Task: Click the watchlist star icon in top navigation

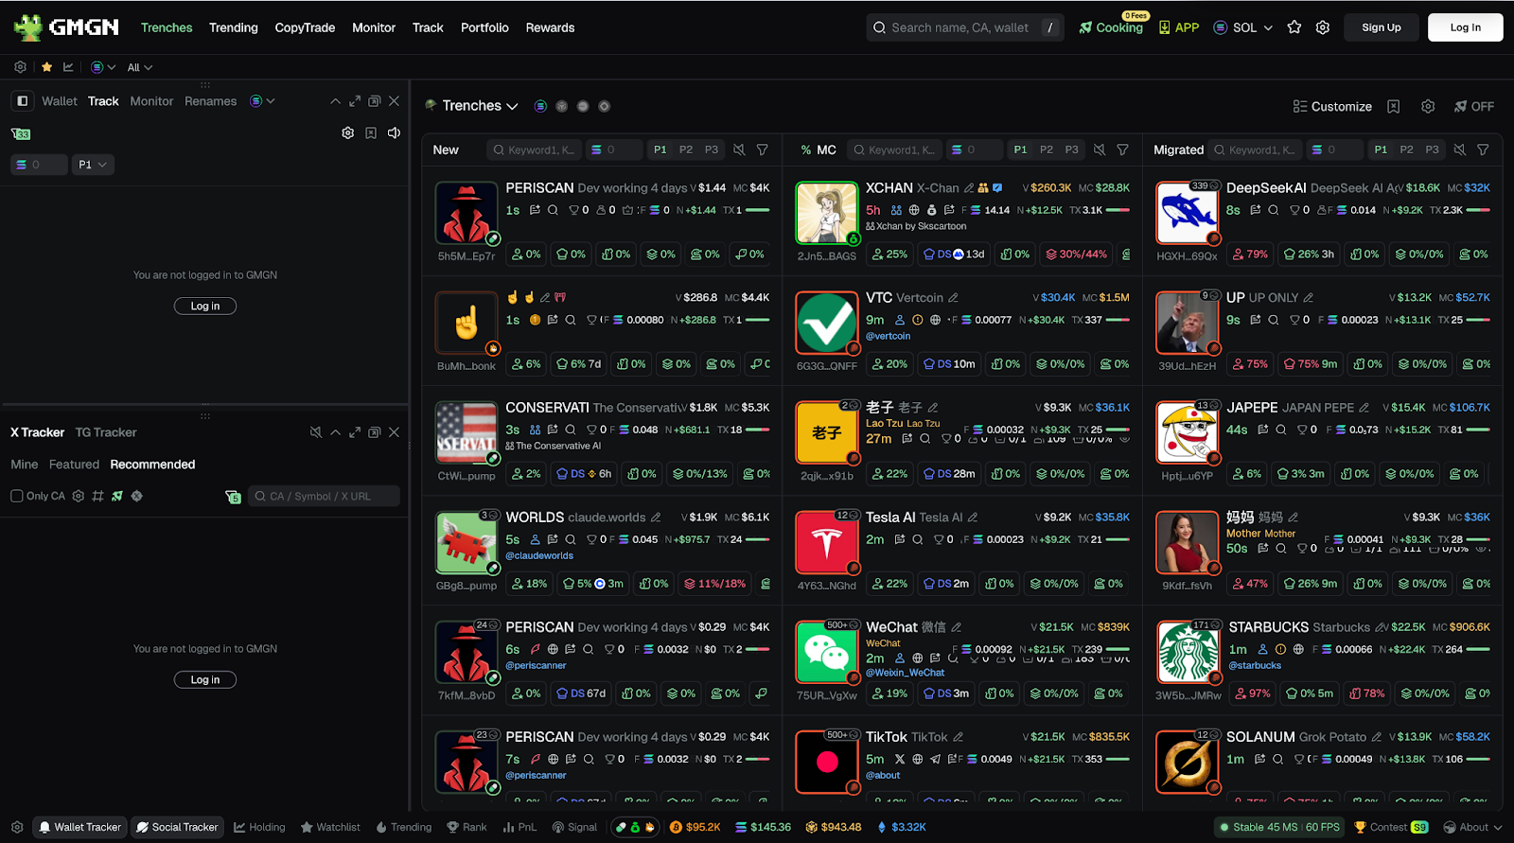Action: click(1294, 27)
